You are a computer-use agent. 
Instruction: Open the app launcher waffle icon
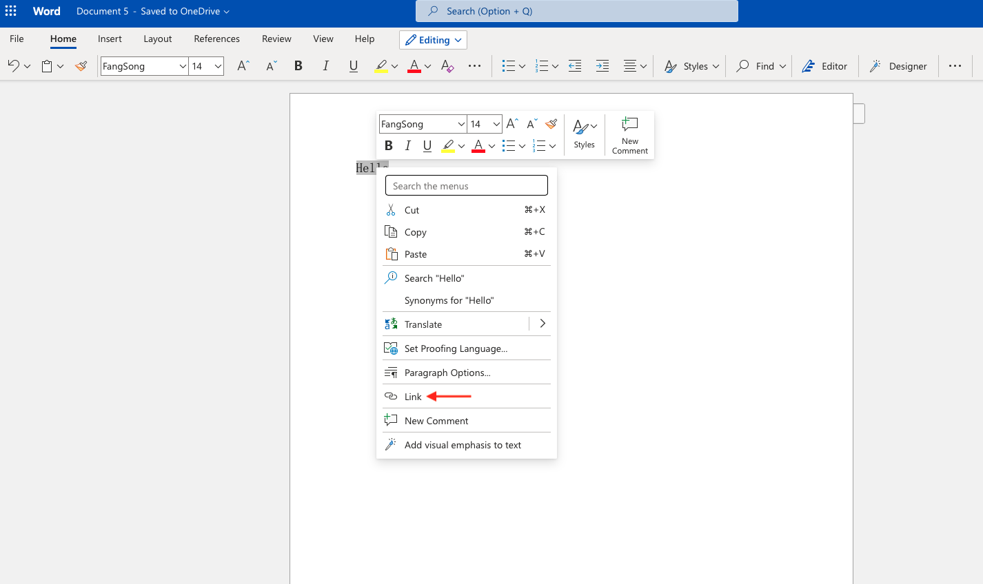pos(11,11)
